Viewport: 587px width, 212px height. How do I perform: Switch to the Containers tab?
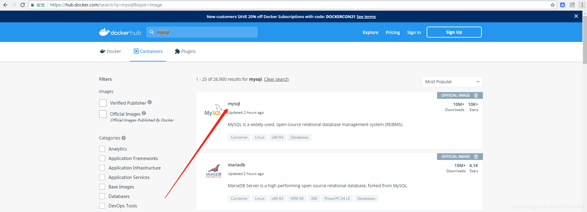coord(148,51)
